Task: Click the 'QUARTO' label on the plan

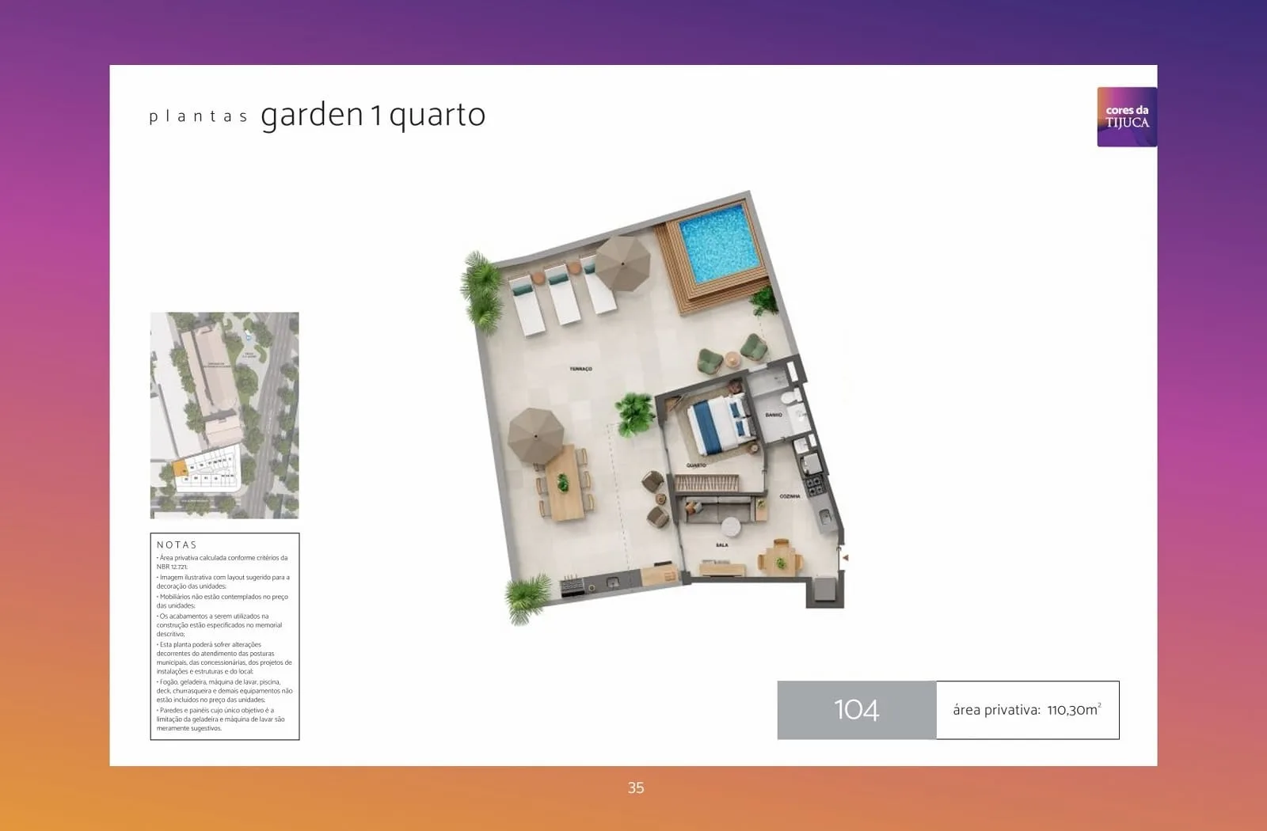Action: tap(696, 465)
